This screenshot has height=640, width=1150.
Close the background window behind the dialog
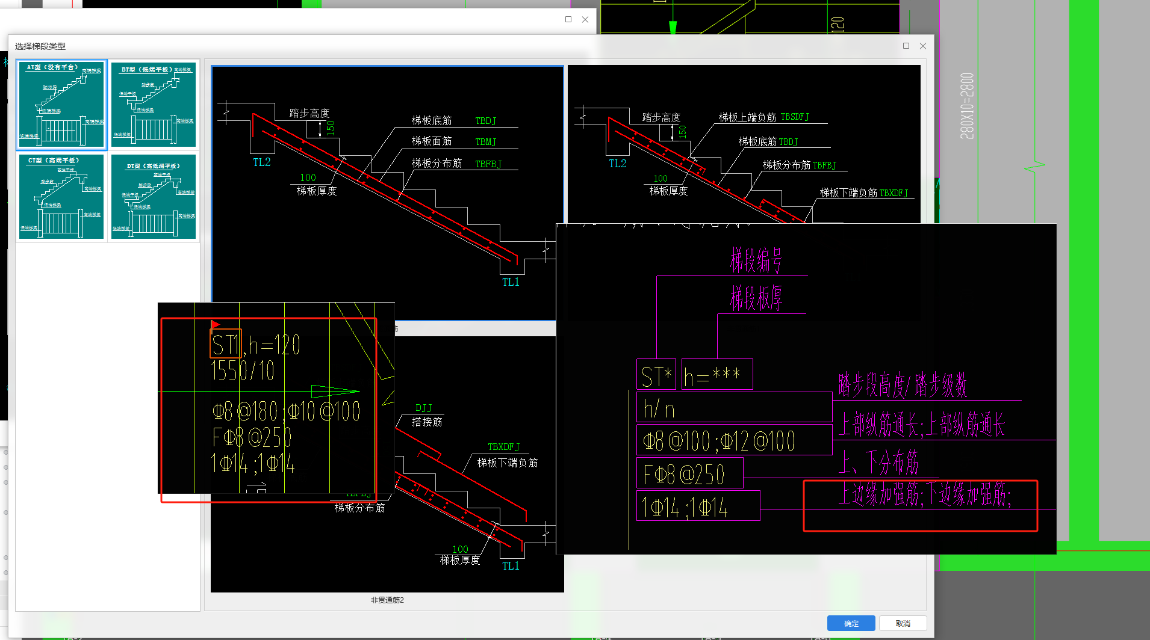[585, 19]
